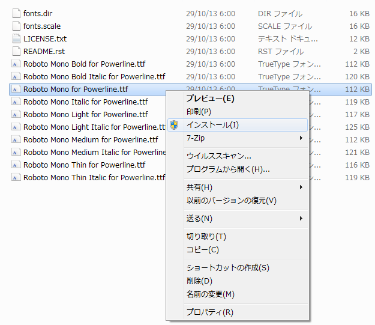Click the date cell of LICENSE.txt

[211, 39]
